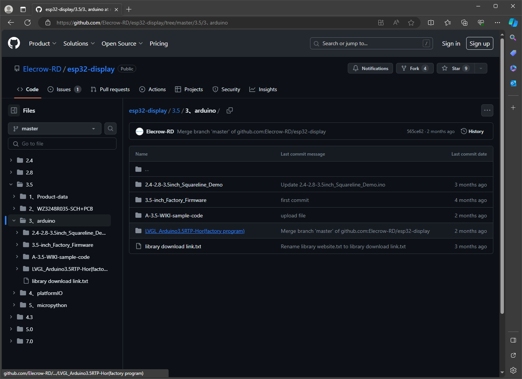Screen dimensions: 522x379
Task: Click the file tree search icon
Action: click(x=111, y=128)
